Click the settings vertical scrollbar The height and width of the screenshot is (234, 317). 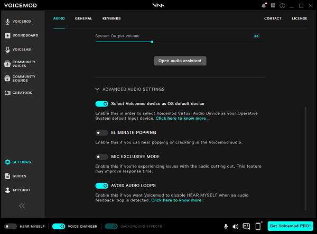point(305,159)
